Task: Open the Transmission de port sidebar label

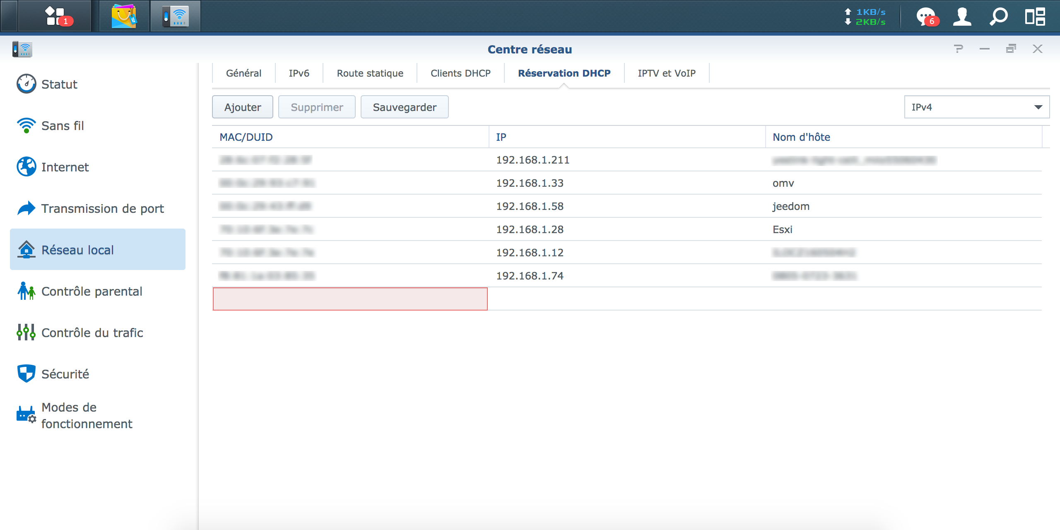Action: (103, 208)
